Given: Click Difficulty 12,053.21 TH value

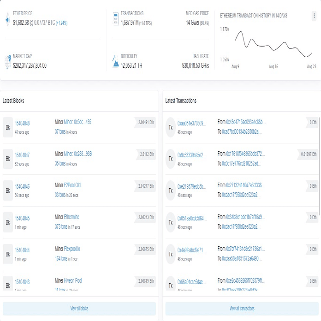Looking at the screenshot, I should (x=131, y=65).
